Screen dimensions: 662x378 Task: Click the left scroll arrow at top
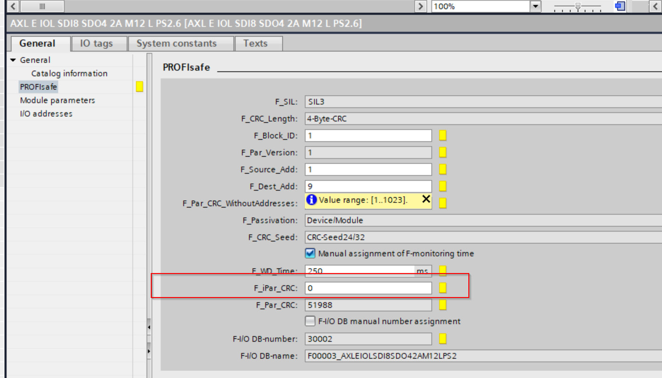point(12,7)
